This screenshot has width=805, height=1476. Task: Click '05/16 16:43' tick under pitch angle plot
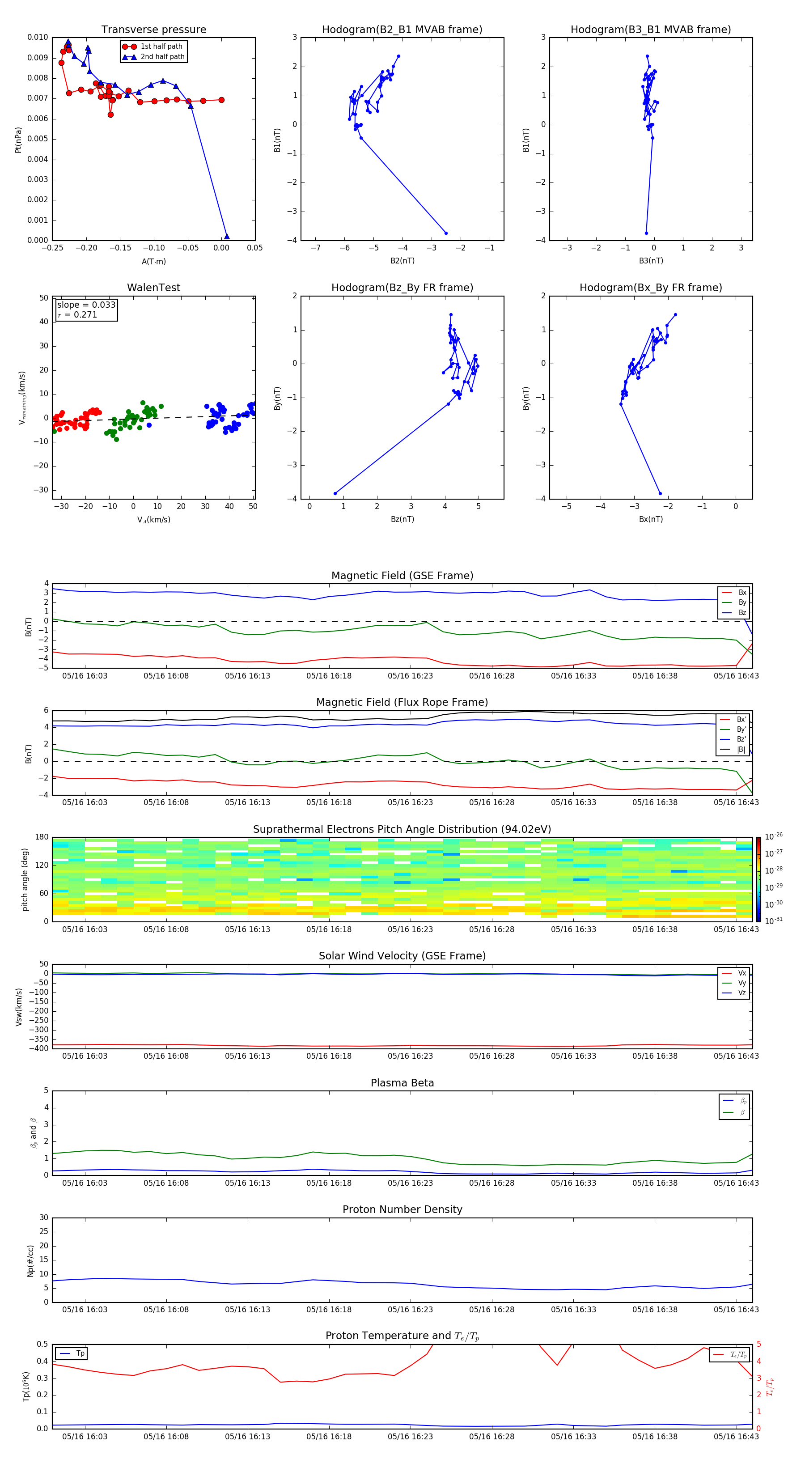736,929
